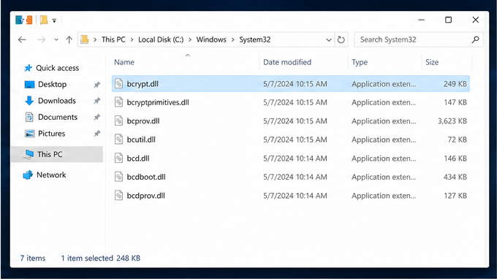Click System32 in the address path

[255, 39]
